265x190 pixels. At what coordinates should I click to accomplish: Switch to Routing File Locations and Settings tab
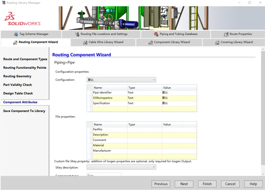pyautogui.click(x=101, y=34)
